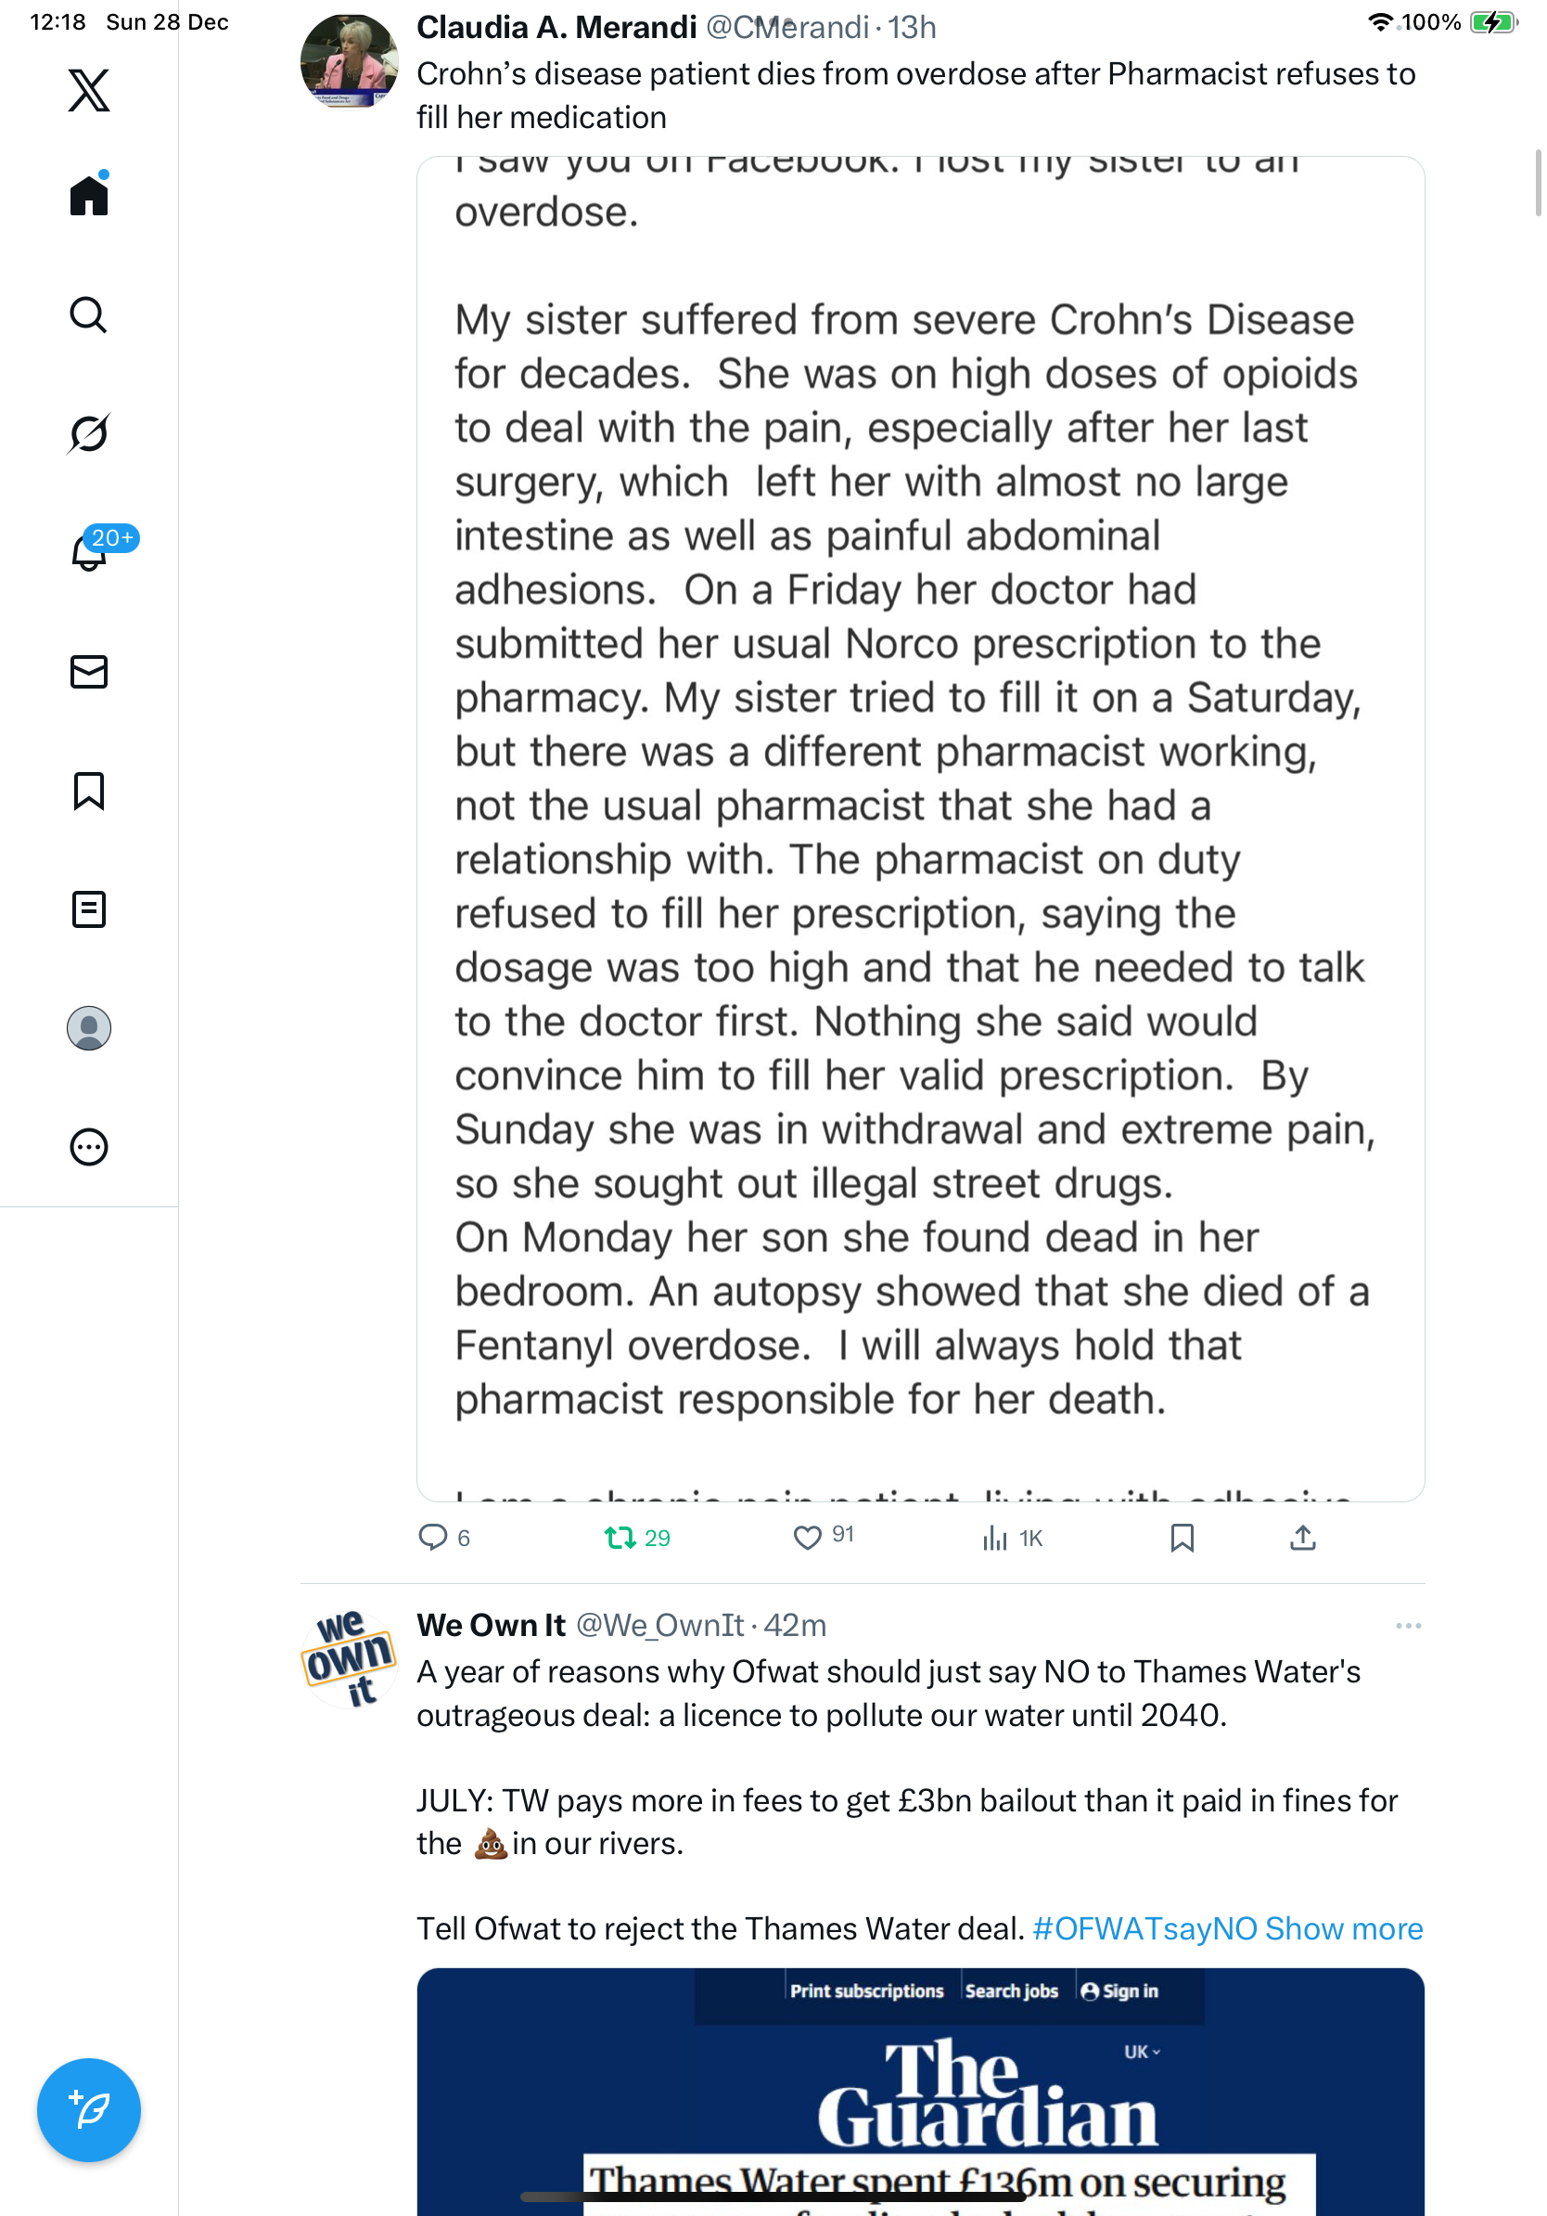
Task: Open Bookmarks in the sidebar
Action: coord(89,791)
